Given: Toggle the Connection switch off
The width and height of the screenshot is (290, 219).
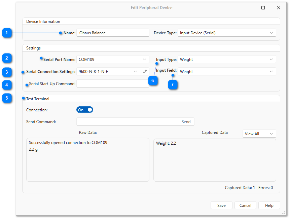Looking at the screenshot, I should click(85, 110).
